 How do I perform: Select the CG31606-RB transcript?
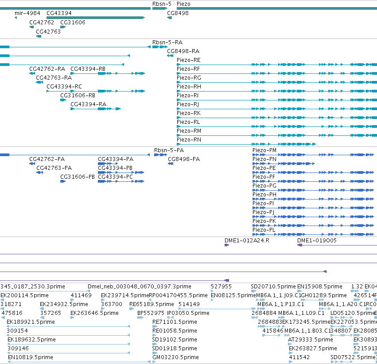click(x=63, y=100)
